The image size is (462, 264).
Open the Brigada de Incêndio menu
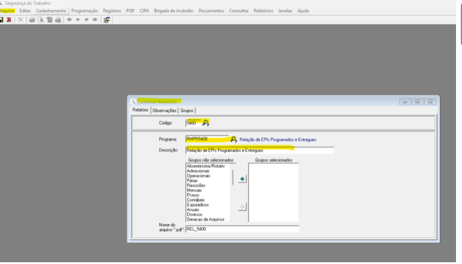174,11
